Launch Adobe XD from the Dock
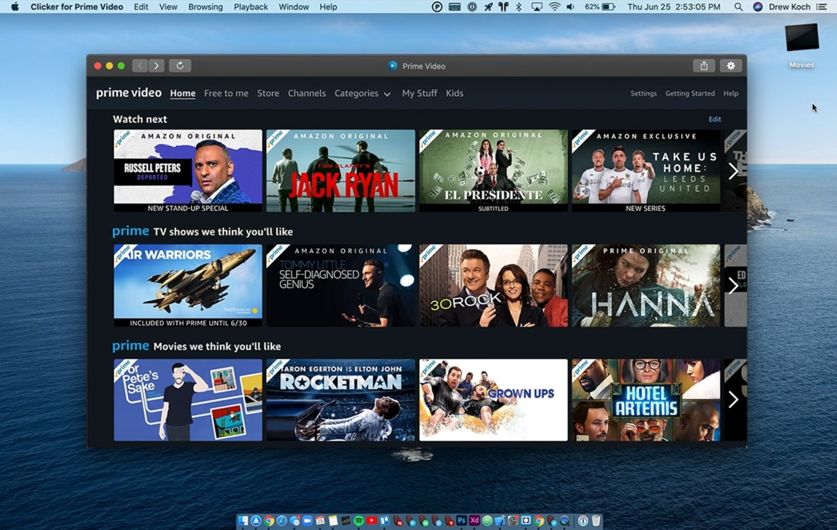The width and height of the screenshot is (837, 530). 474,521
